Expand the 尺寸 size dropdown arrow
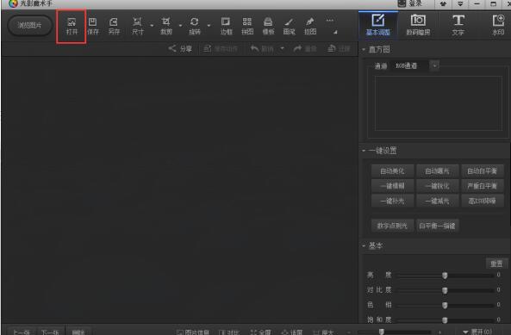The width and height of the screenshot is (511, 335). (152, 25)
